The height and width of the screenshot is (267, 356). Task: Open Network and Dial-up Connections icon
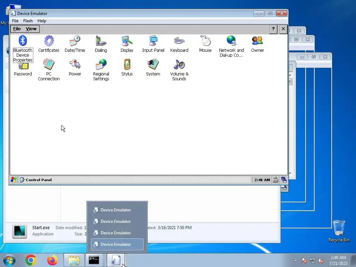(x=231, y=46)
